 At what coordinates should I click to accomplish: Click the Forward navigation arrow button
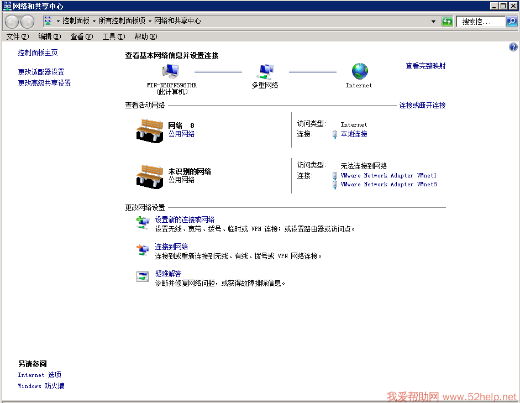(x=27, y=22)
